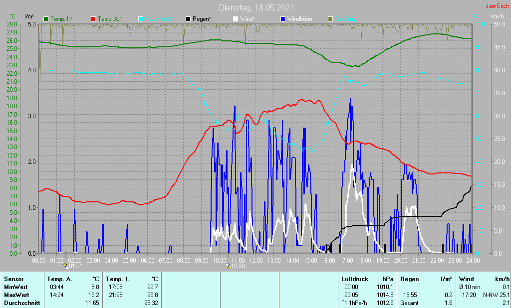Click the '06:00' time axis label
Screen dimensions: 511x308
pyautogui.click(x=147, y=261)
